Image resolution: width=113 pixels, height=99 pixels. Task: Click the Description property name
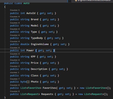(39, 69)
